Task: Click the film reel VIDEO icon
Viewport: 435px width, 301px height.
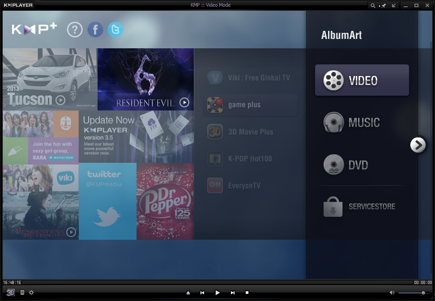Action: tap(333, 81)
